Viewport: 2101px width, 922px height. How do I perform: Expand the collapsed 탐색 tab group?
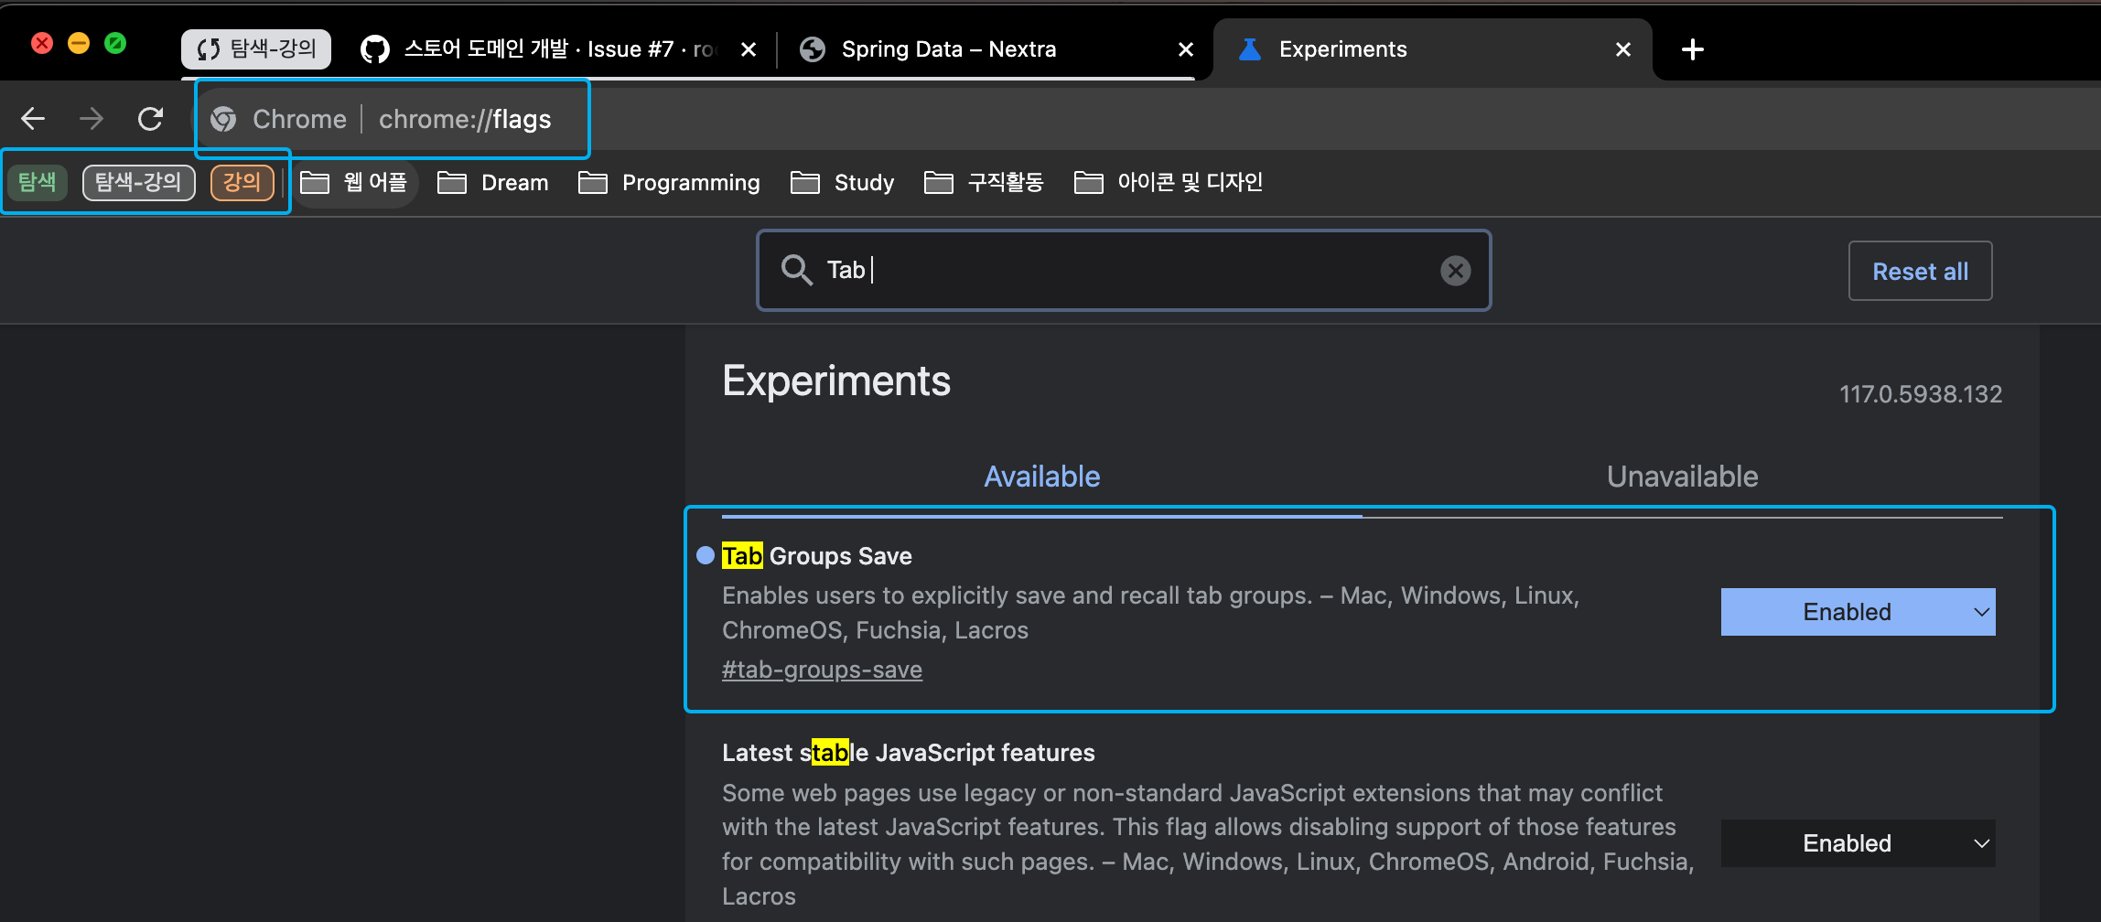38,182
